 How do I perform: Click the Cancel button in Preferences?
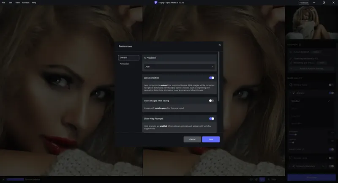click(x=192, y=139)
